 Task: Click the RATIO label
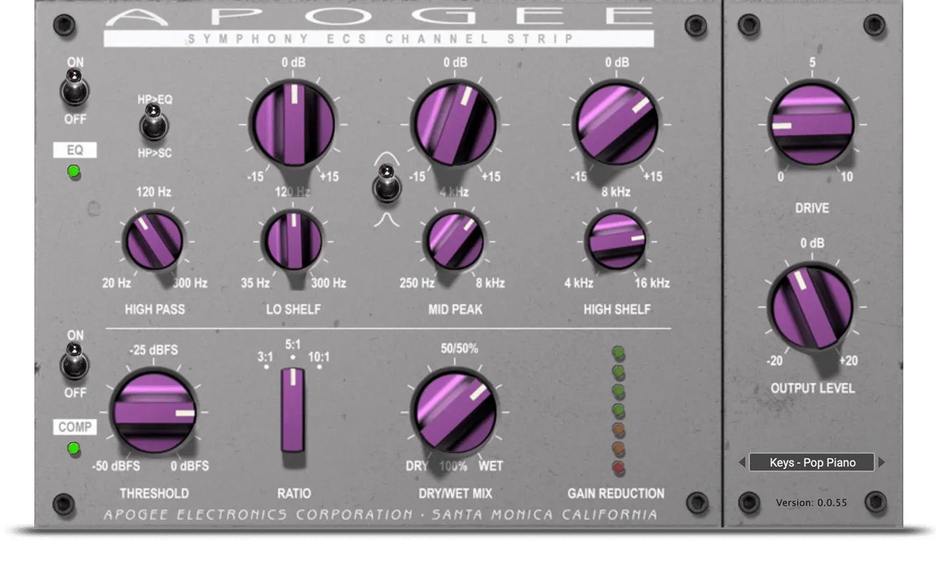coord(294,493)
